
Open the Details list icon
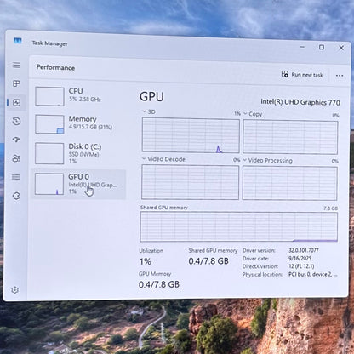click(16, 177)
